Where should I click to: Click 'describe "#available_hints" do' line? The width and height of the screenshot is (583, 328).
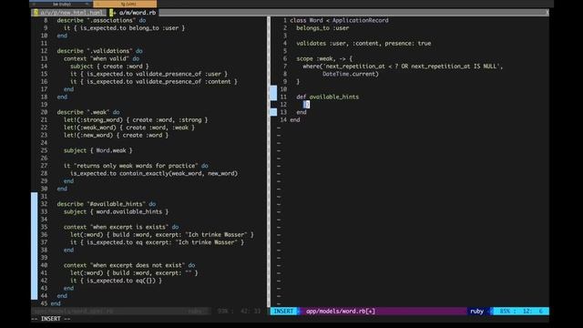tap(107, 204)
